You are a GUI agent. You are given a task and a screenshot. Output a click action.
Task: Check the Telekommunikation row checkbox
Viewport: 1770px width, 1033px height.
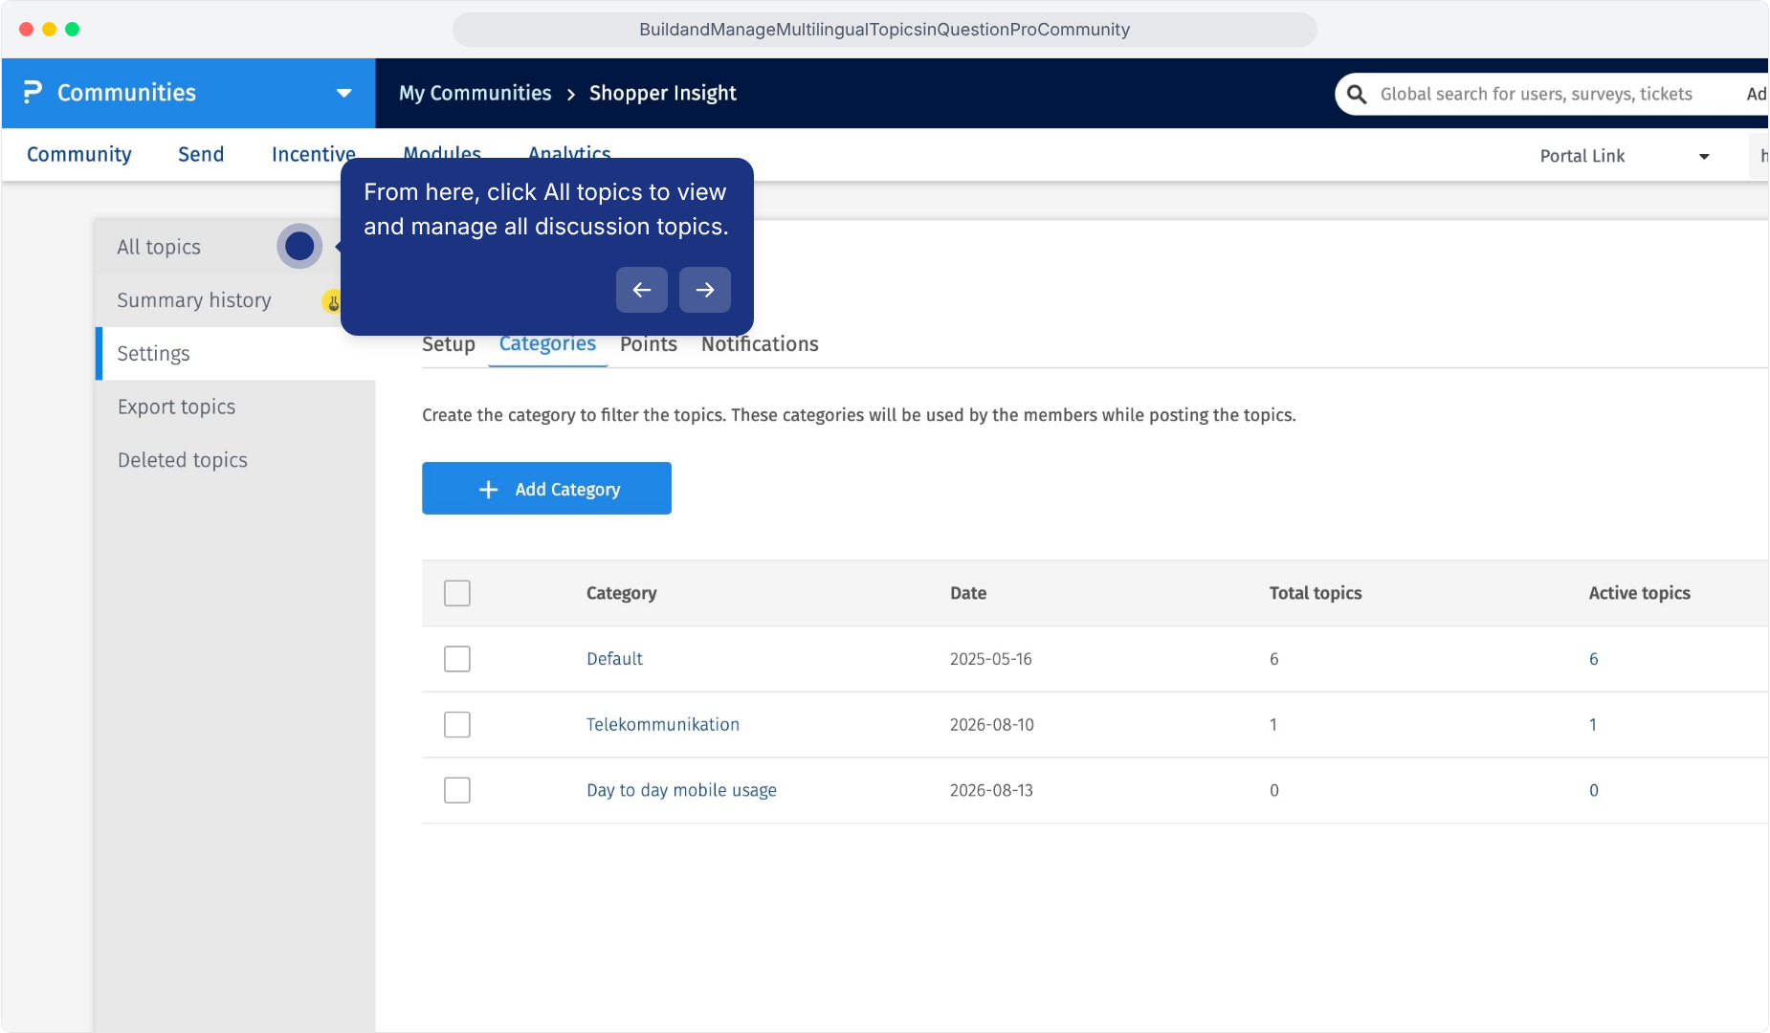457,724
